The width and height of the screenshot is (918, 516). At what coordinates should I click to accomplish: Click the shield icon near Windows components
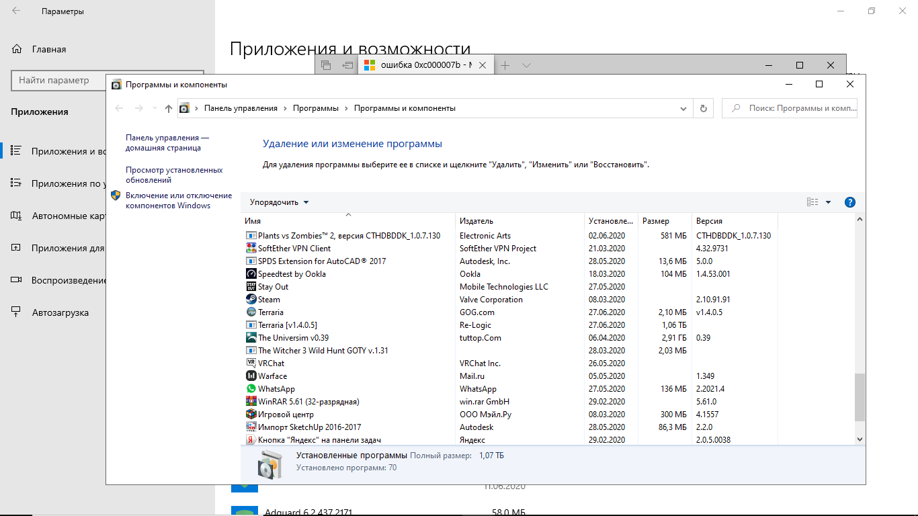(116, 196)
